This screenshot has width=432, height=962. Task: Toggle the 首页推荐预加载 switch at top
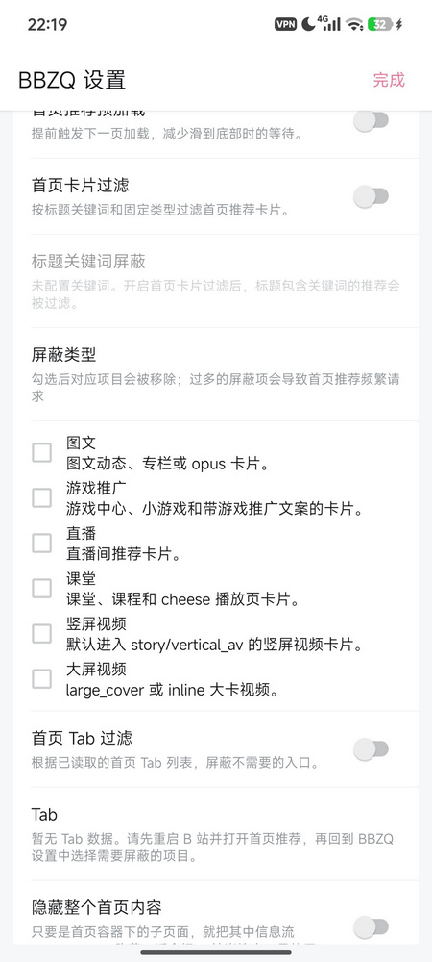point(372,120)
